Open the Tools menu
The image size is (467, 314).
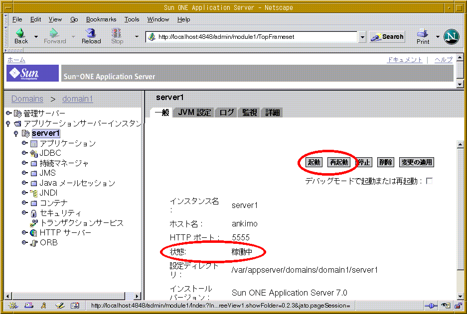click(x=132, y=19)
